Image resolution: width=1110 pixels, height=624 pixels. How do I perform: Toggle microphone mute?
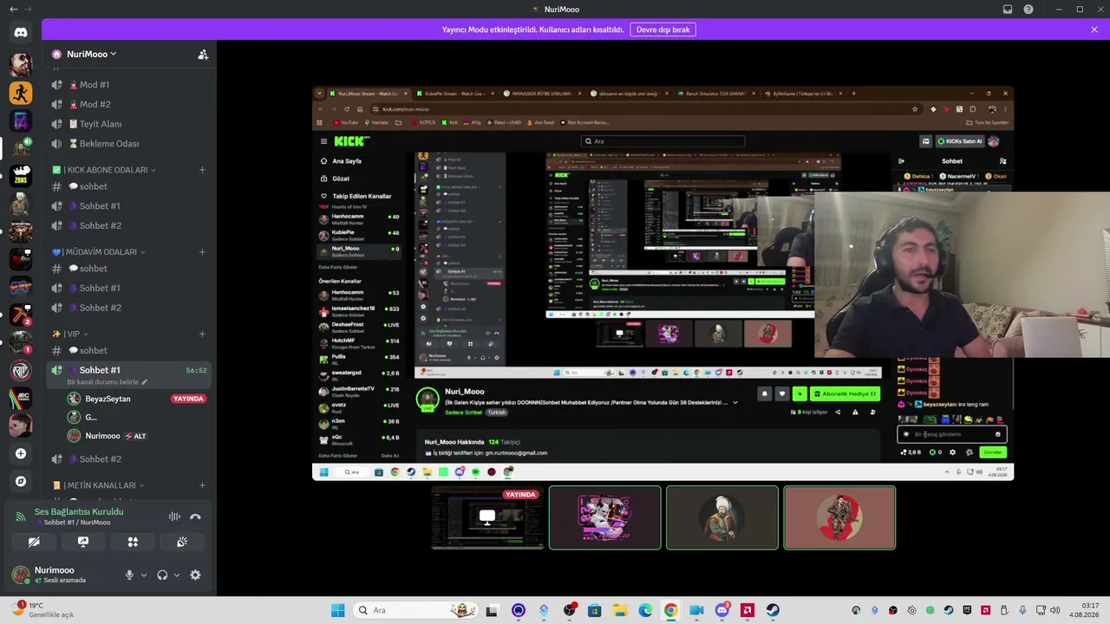click(x=129, y=575)
